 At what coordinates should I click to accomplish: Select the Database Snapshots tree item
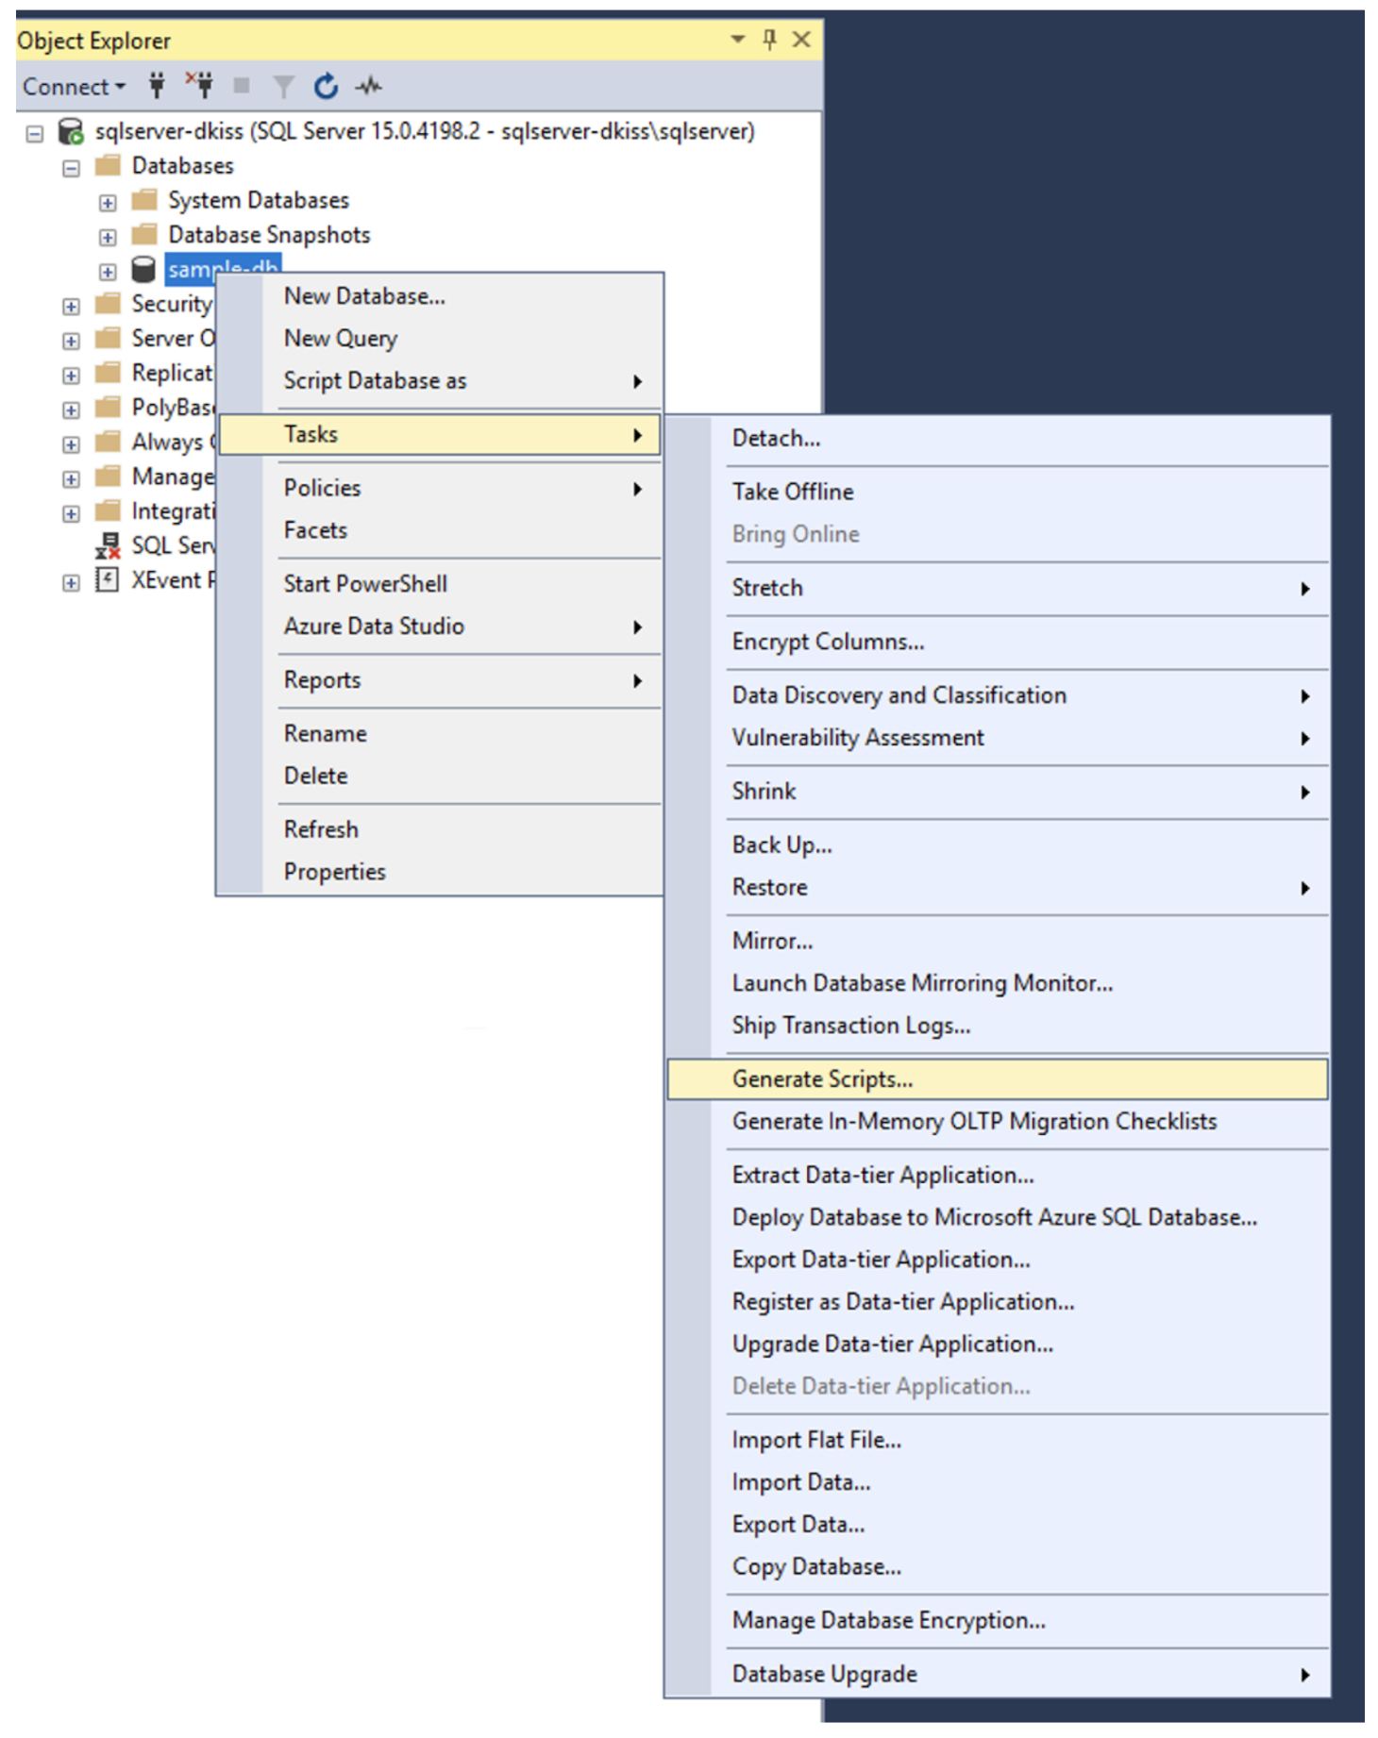click(269, 234)
